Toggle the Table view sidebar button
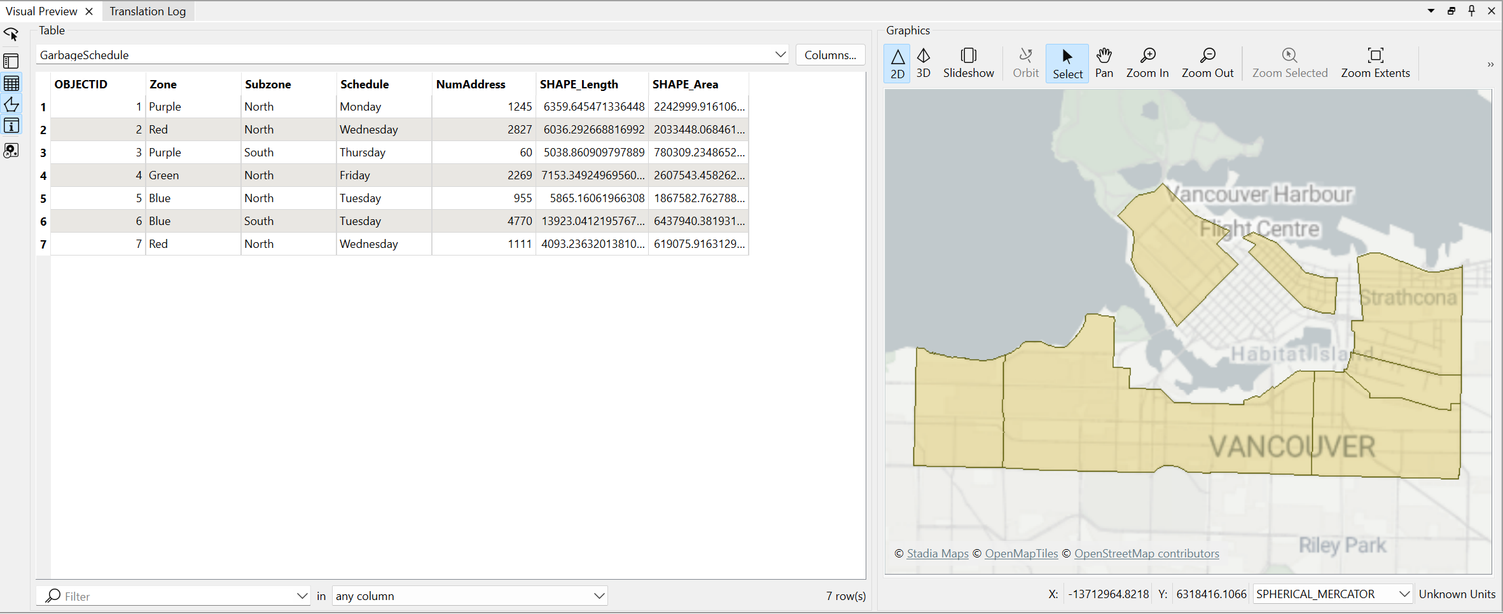The image size is (1503, 614). (11, 83)
